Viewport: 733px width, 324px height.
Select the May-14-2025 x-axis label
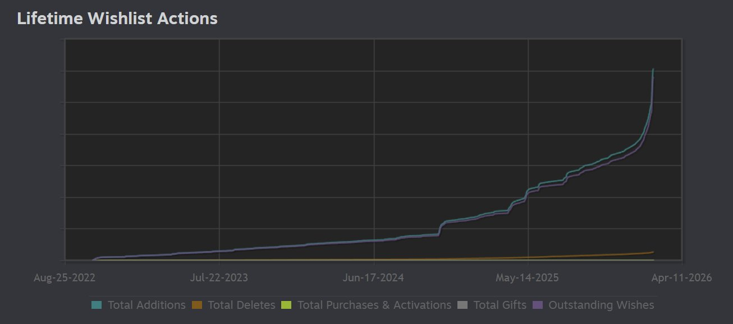click(x=528, y=277)
